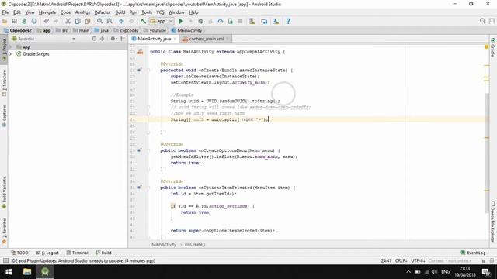The width and height of the screenshot is (497, 279).
Task: Switch to content_main.xml editor tab
Action: tap(206, 39)
